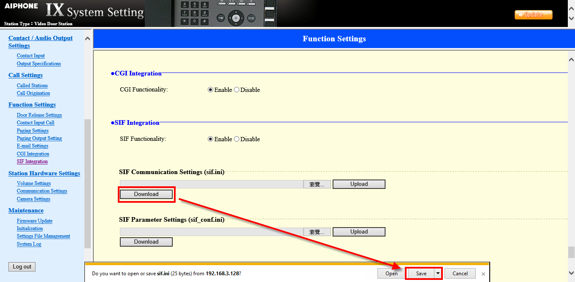Upload the SIF Communication Settings file
Screen dimensions: 575x282
[x=359, y=184]
